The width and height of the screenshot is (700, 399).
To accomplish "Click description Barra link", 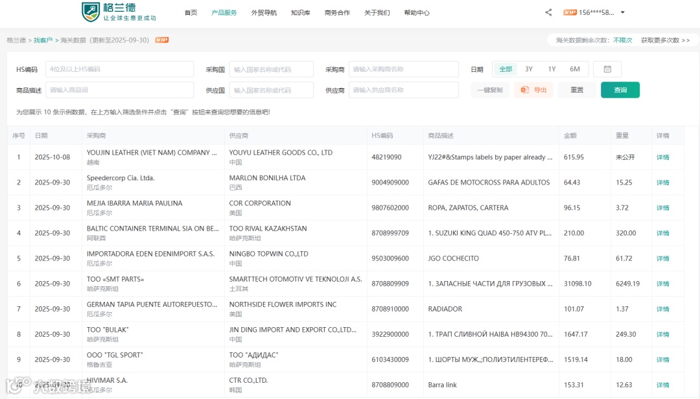I will [443, 385].
